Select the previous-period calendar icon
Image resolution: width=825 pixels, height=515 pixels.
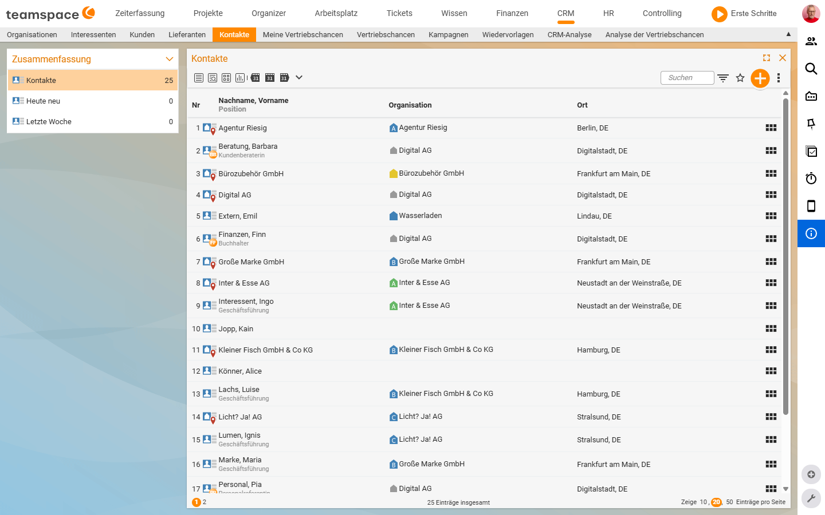(255, 78)
